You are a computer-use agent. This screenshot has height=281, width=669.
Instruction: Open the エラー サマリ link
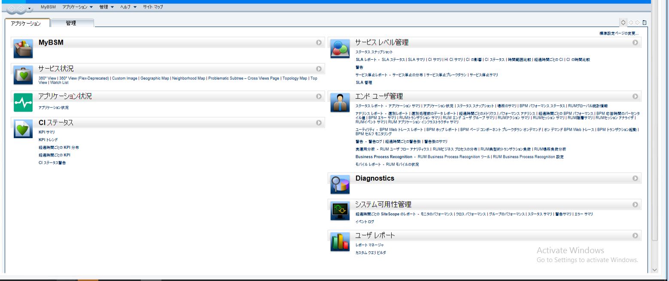click(x=584, y=214)
